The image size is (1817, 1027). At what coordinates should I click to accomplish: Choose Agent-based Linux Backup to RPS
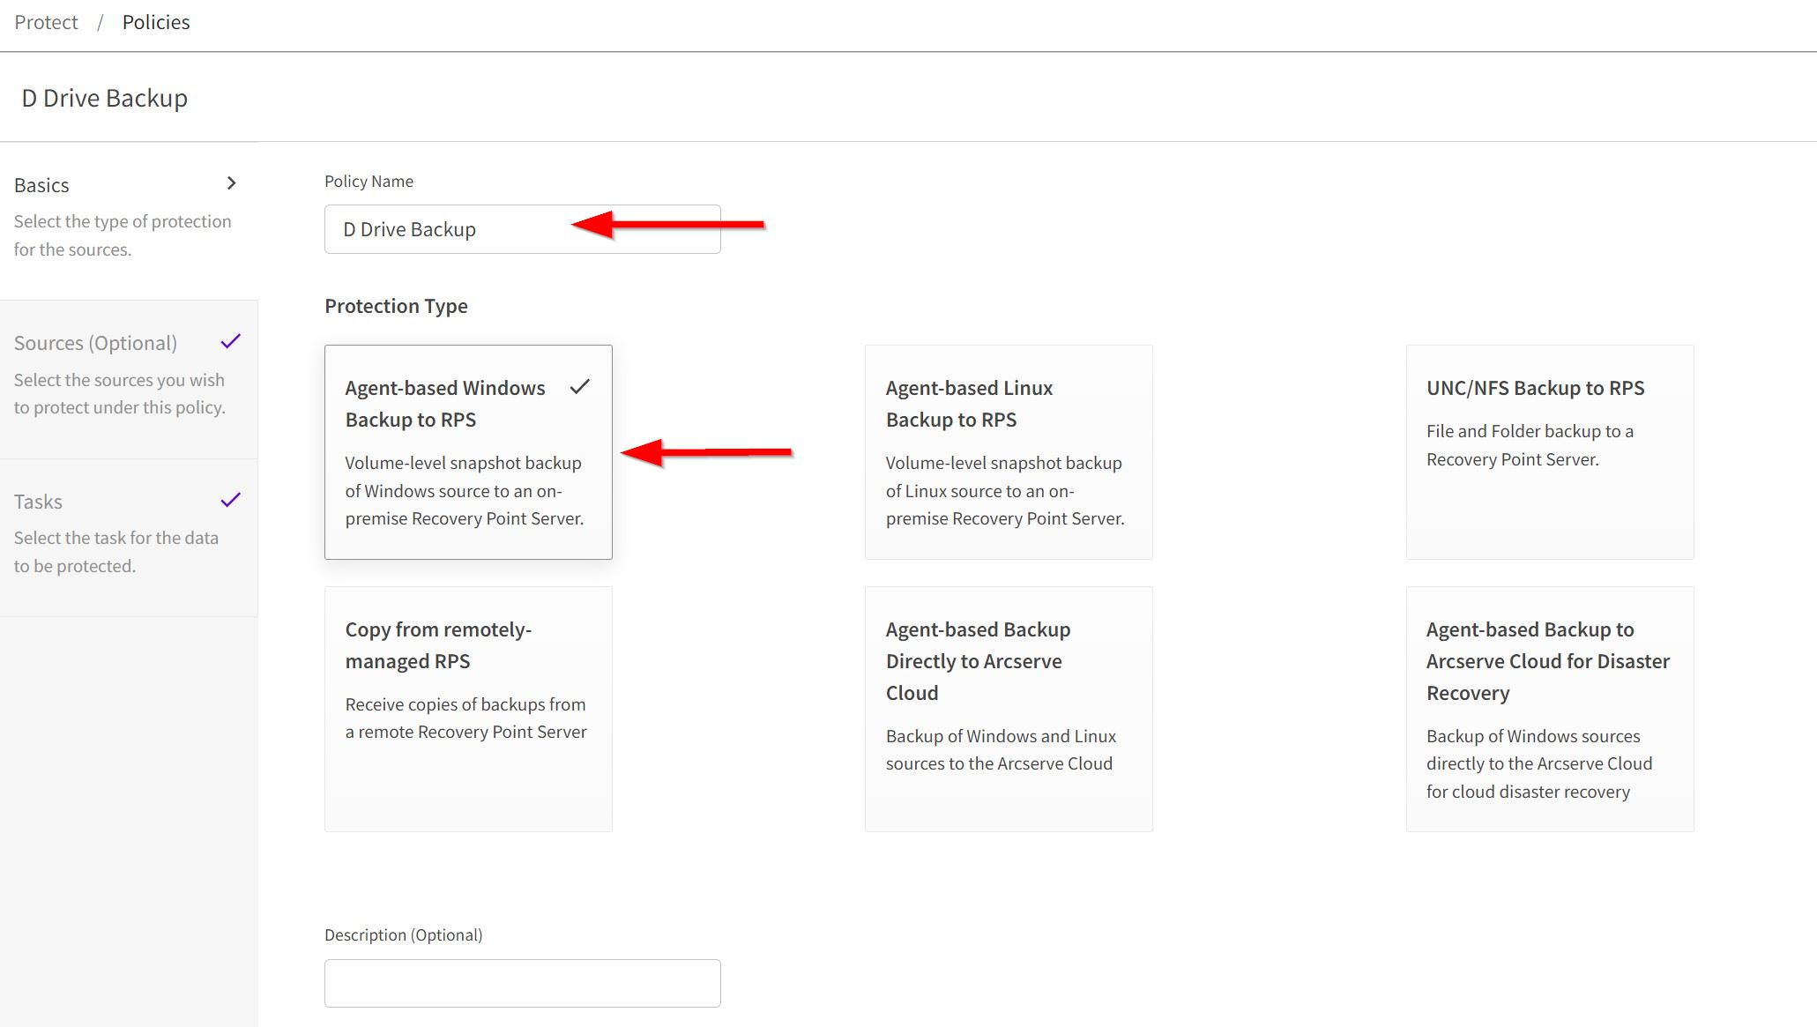point(1009,452)
